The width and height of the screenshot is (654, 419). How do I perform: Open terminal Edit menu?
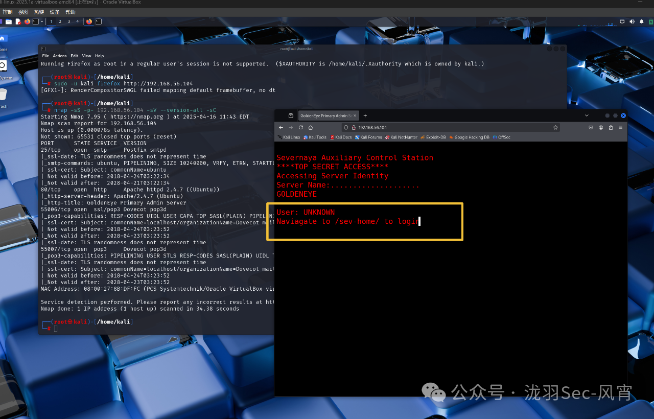[75, 56]
